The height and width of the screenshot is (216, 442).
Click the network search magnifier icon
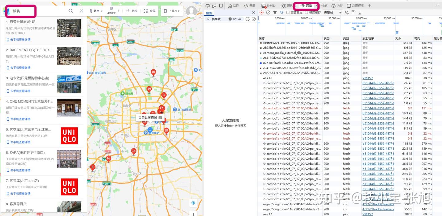281,13
